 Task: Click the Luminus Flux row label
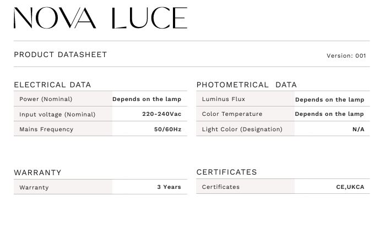[x=224, y=99]
